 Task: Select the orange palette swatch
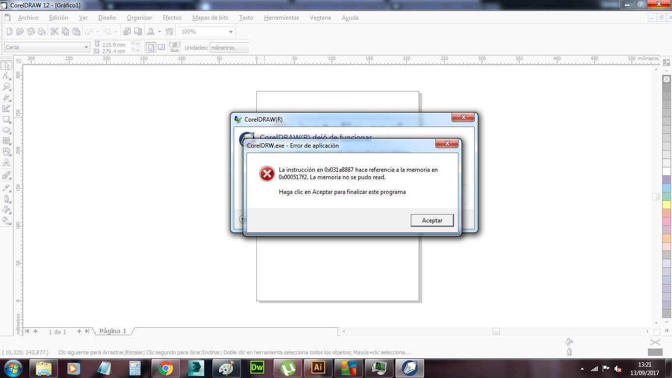pos(667,238)
